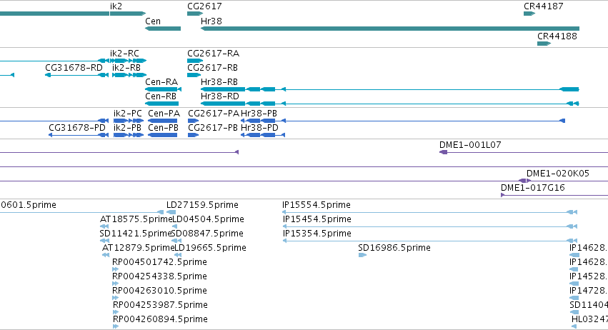Image resolution: width=608 pixels, height=330 pixels.
Task: Click the IP15454.5prime EST label
Action: pyautogui.click(x=317, y=219)
